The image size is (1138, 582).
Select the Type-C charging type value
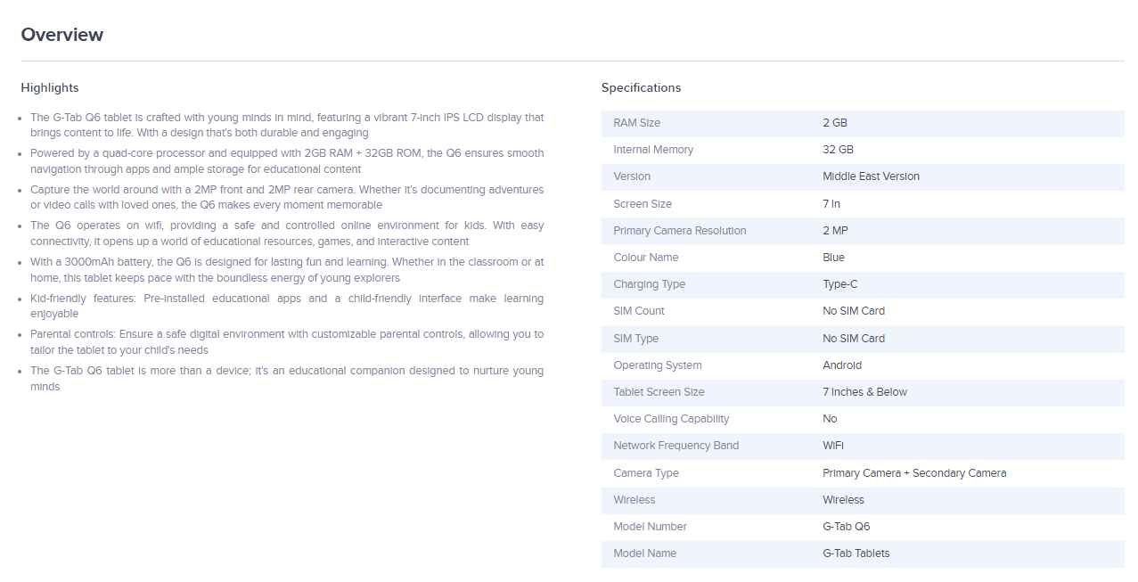[x=841, y=284]
